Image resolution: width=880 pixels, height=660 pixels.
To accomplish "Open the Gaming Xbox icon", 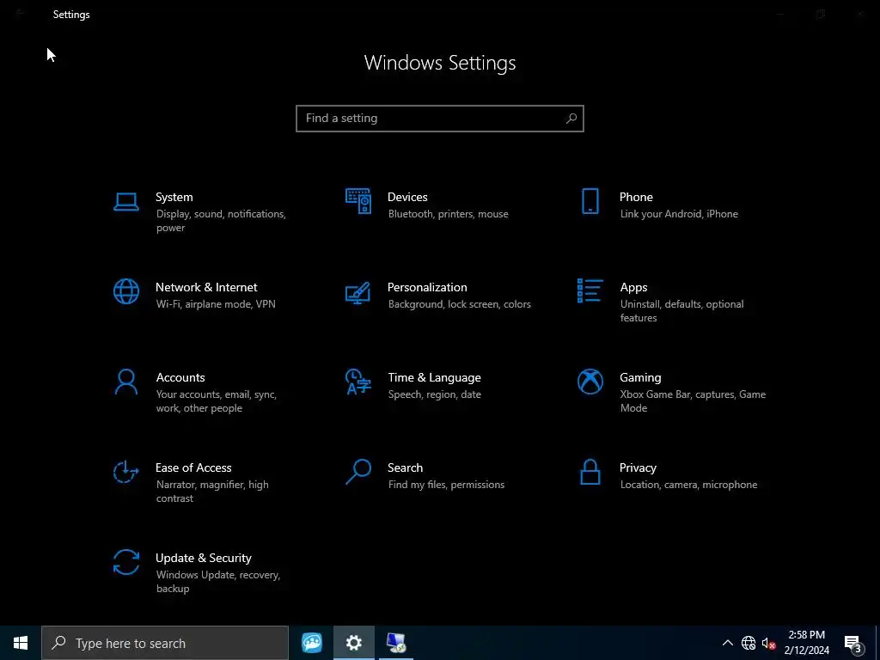I will pyautogui.click(x=590, y=382).
